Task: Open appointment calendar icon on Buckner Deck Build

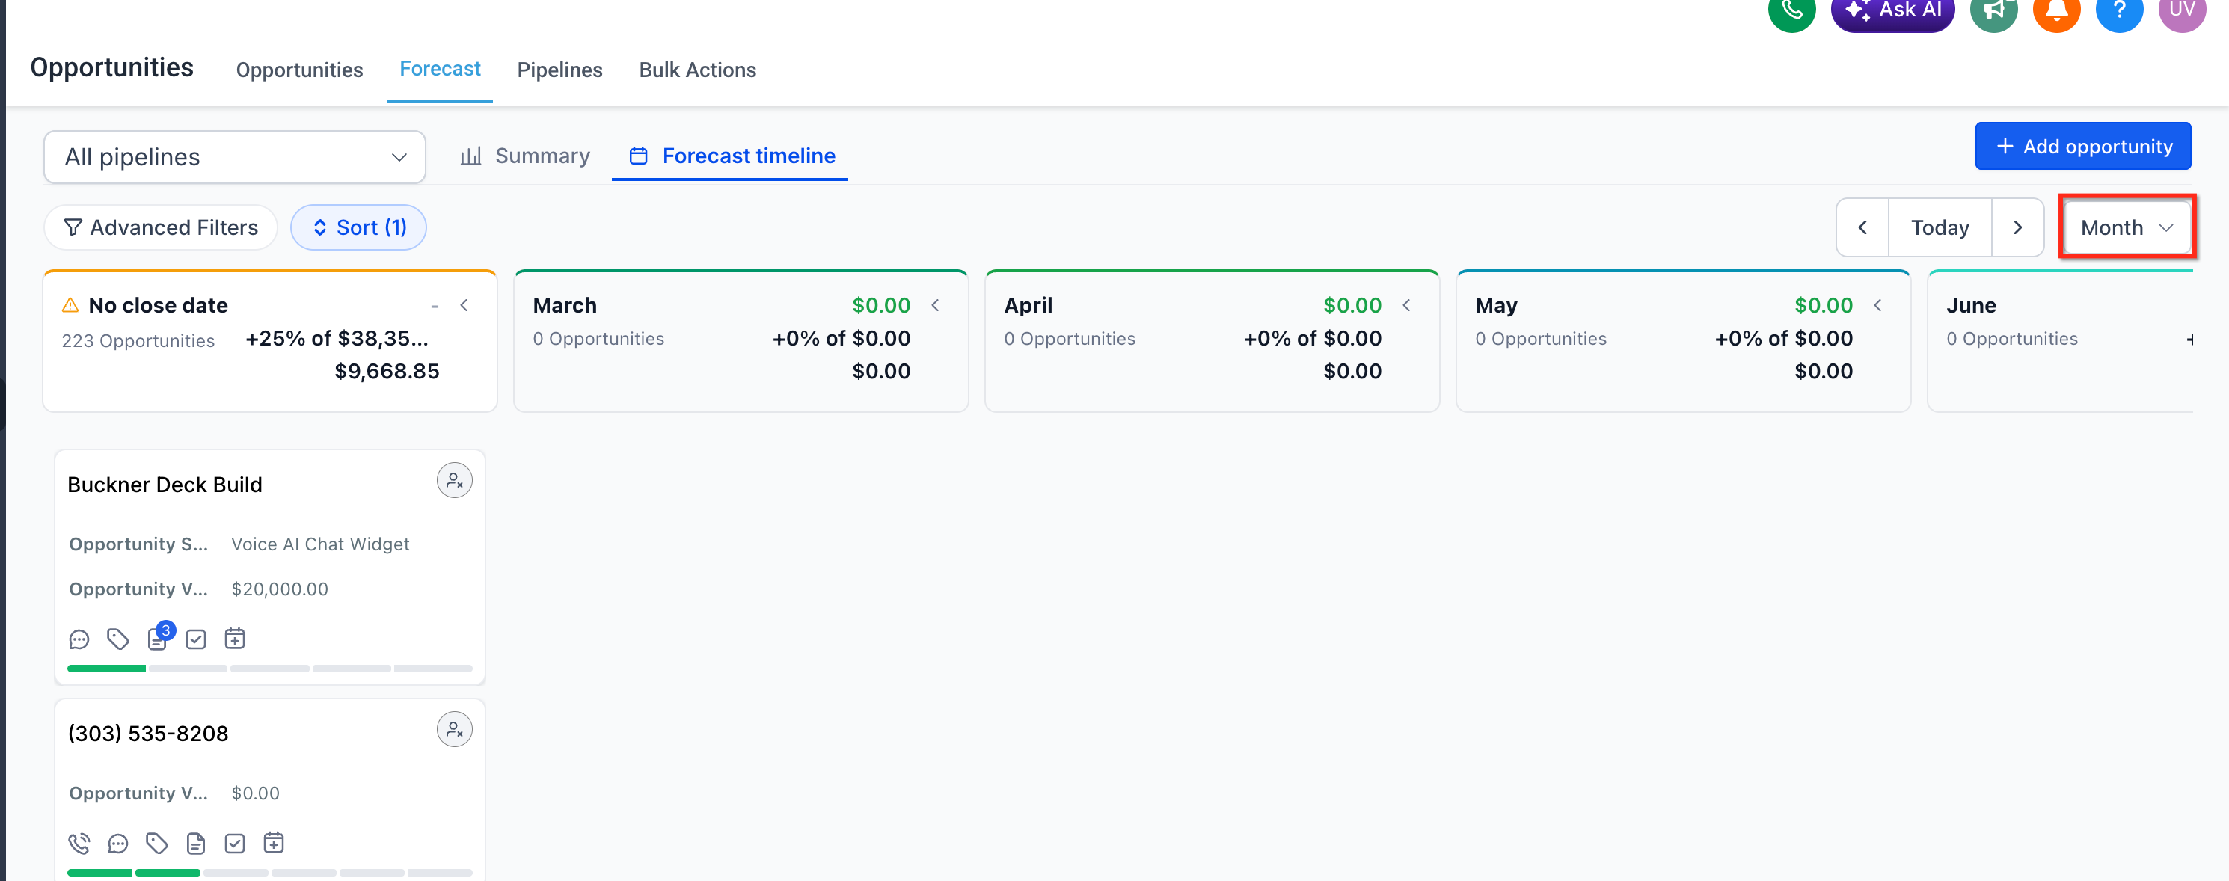Action: (235, 639)
